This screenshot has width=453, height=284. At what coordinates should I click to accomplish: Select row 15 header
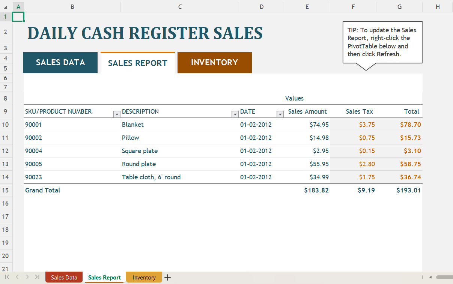(6, 190)
